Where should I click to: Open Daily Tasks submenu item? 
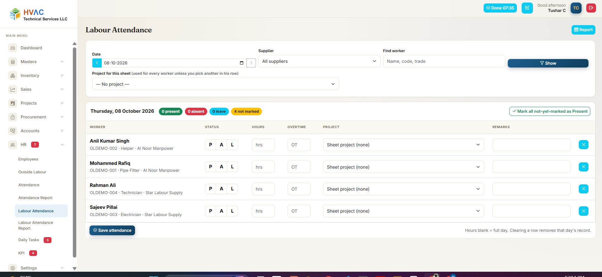tap(29, 240)
